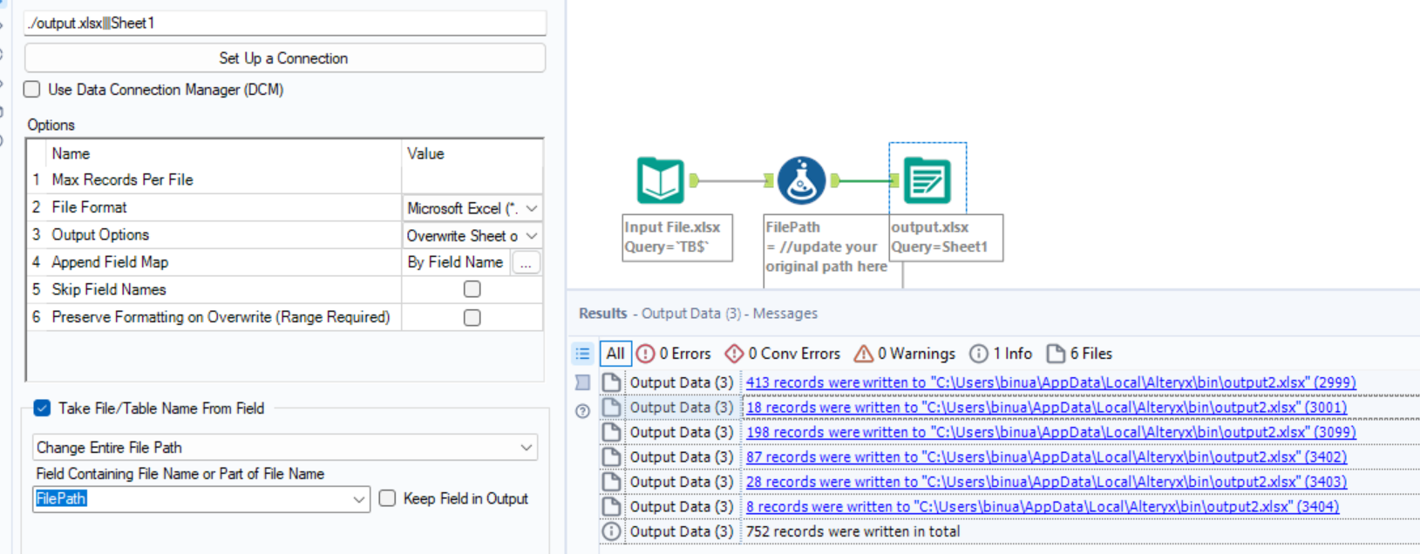Screen dimensions: 1420x554
Task: Uncheck Take File/Table Name From Field
Action: 42,408
